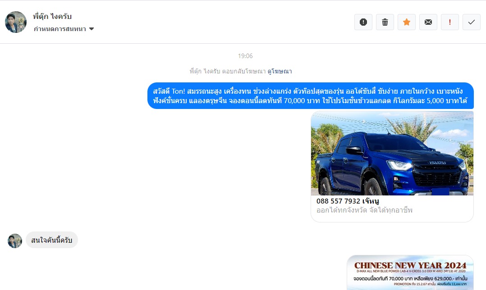Open the กำหนดการสนทนา dropdown
The height and width of the screenshot is (290, 486).
point(64,29)
